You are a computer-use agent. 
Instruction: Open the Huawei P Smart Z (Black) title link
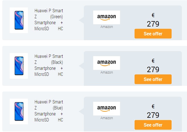[x=49, y=65]
